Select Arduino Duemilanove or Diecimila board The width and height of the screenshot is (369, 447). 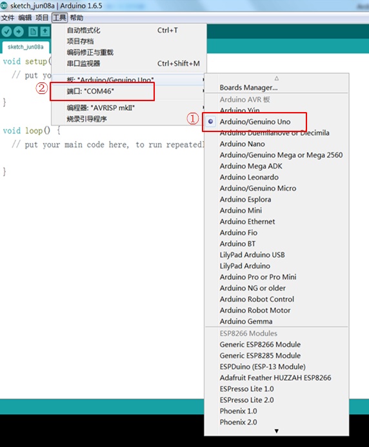[x=277, y=133]
